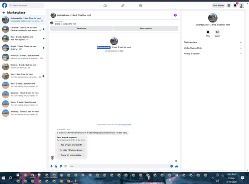The image size is (249, 184).
Task: Open Xenia conversation in list
Action: [x=23, y=103]
